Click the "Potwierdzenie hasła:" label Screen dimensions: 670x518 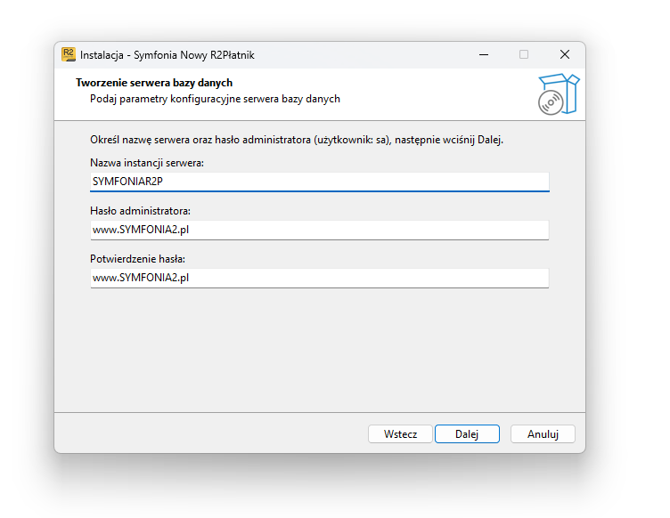tap(137, 259)
